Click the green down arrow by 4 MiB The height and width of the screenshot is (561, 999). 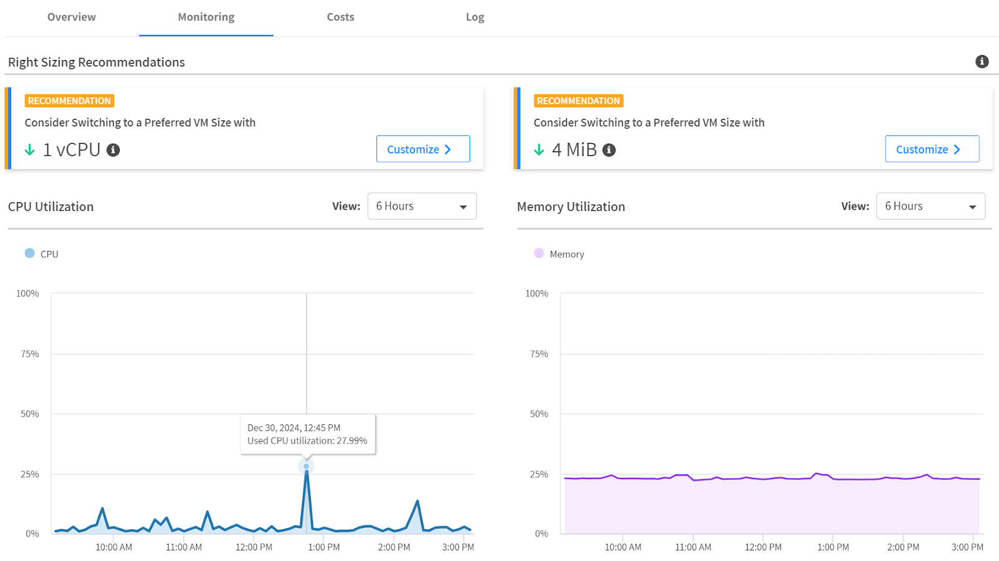[539, 150]
